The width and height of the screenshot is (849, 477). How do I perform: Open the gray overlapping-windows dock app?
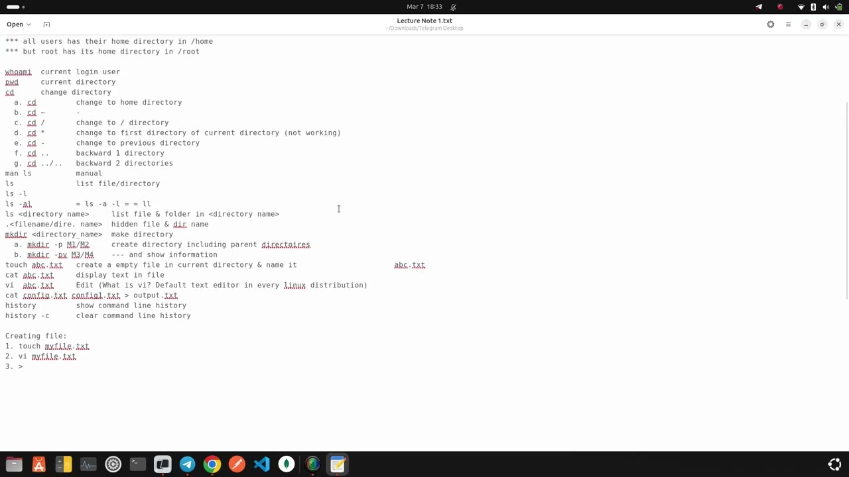(x=163, y=464)
